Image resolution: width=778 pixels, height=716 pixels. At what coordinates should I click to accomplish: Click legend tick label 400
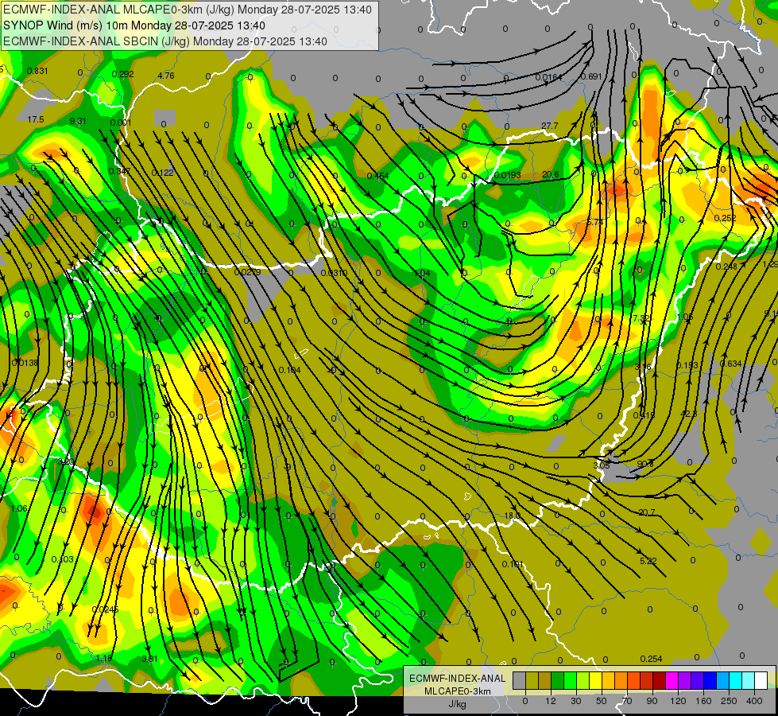pyautogui.click(x=754, y=701)
